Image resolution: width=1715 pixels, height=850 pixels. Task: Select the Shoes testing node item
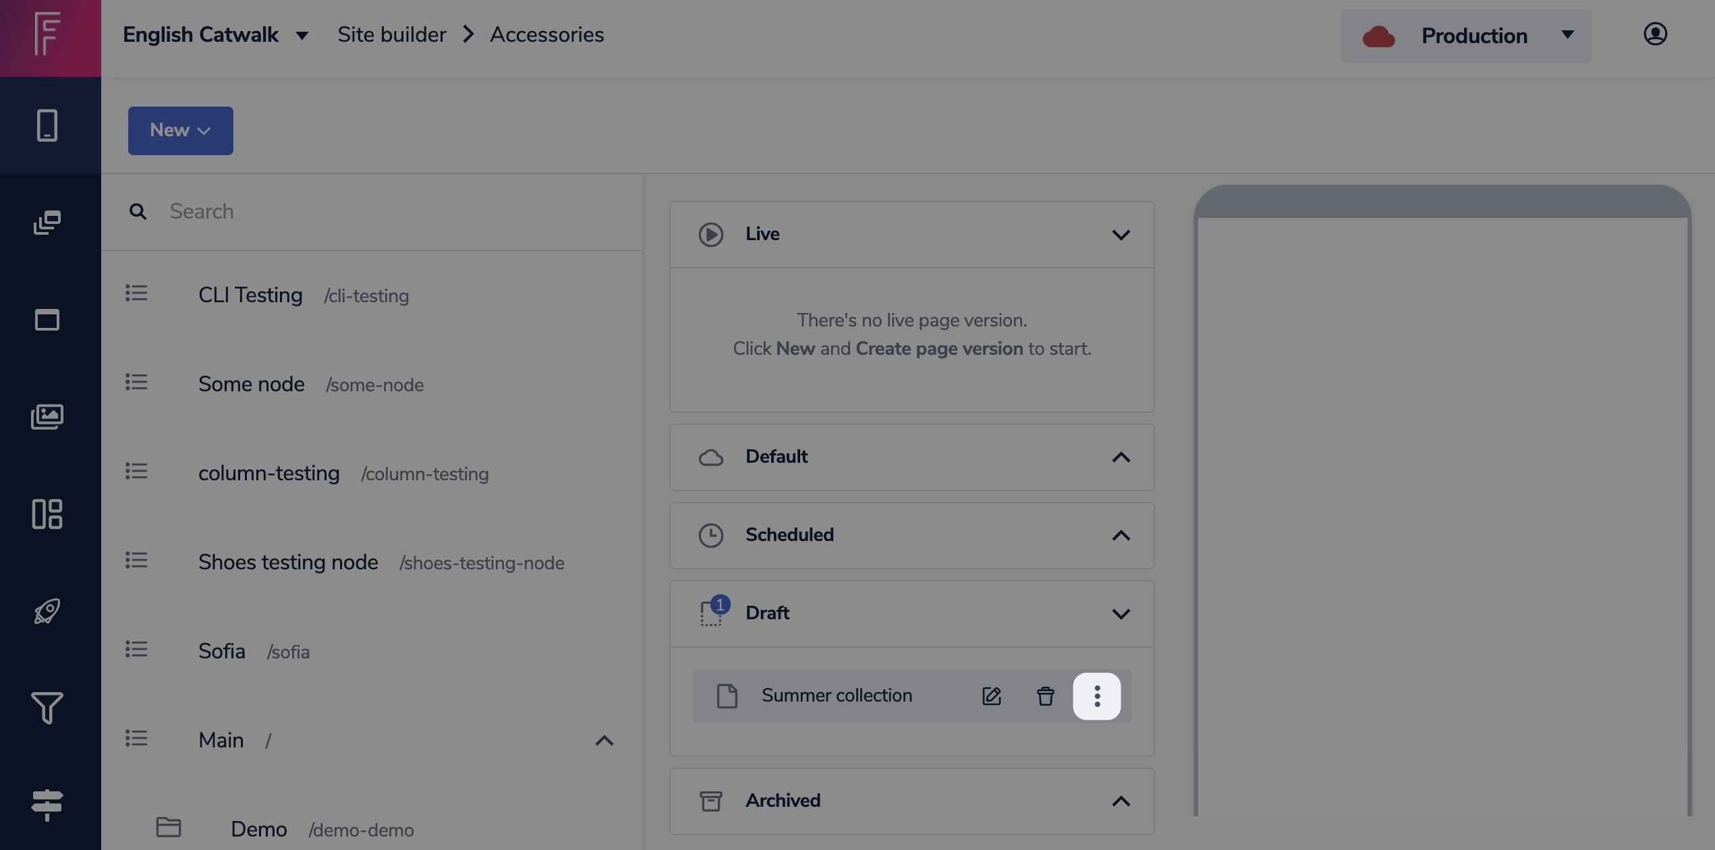click(288, 562)
